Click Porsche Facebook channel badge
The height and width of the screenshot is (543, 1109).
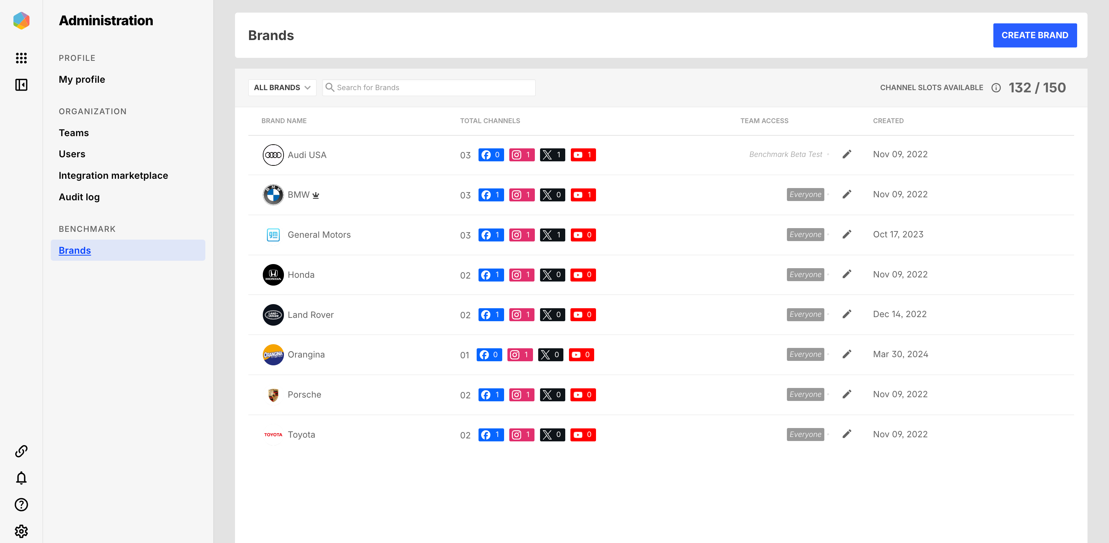coord(491,395)
